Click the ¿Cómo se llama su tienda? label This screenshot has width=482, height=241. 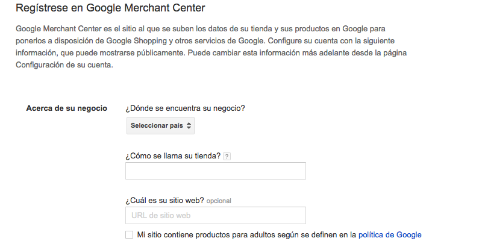coord(173,156)
